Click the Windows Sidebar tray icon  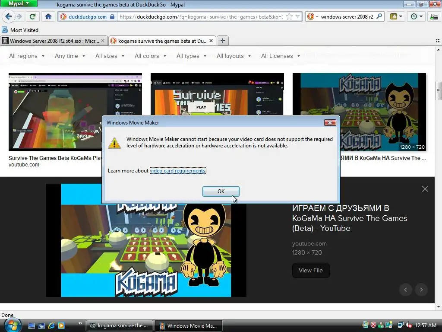coord(389,325)
